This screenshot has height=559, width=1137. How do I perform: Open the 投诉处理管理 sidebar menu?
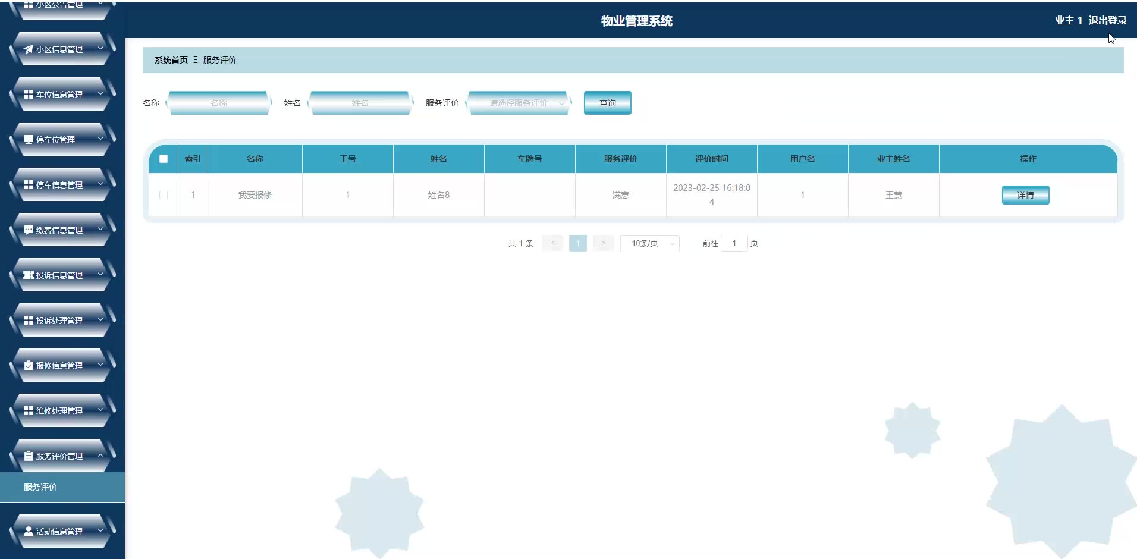click(59, 321)
